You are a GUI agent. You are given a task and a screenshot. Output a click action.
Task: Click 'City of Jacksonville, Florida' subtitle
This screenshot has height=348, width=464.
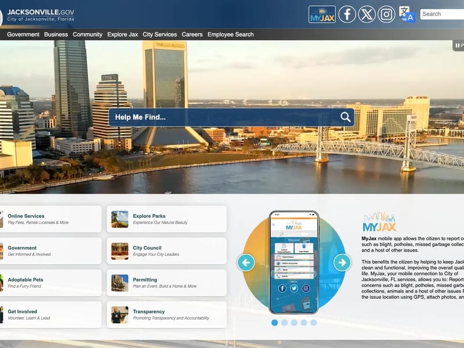[41, 19]
